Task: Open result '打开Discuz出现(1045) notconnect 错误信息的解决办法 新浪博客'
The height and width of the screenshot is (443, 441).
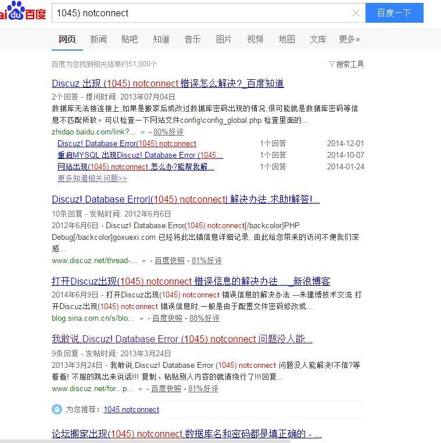Action: click(191, 281)
